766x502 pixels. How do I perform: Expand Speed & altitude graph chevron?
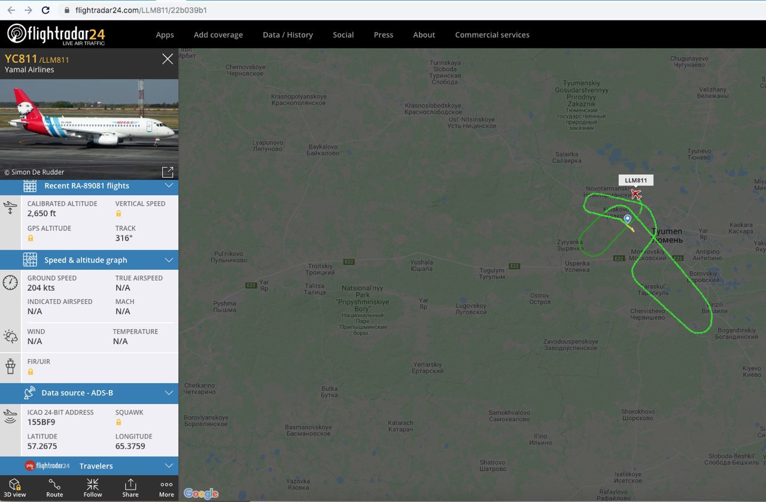point(169,260)
